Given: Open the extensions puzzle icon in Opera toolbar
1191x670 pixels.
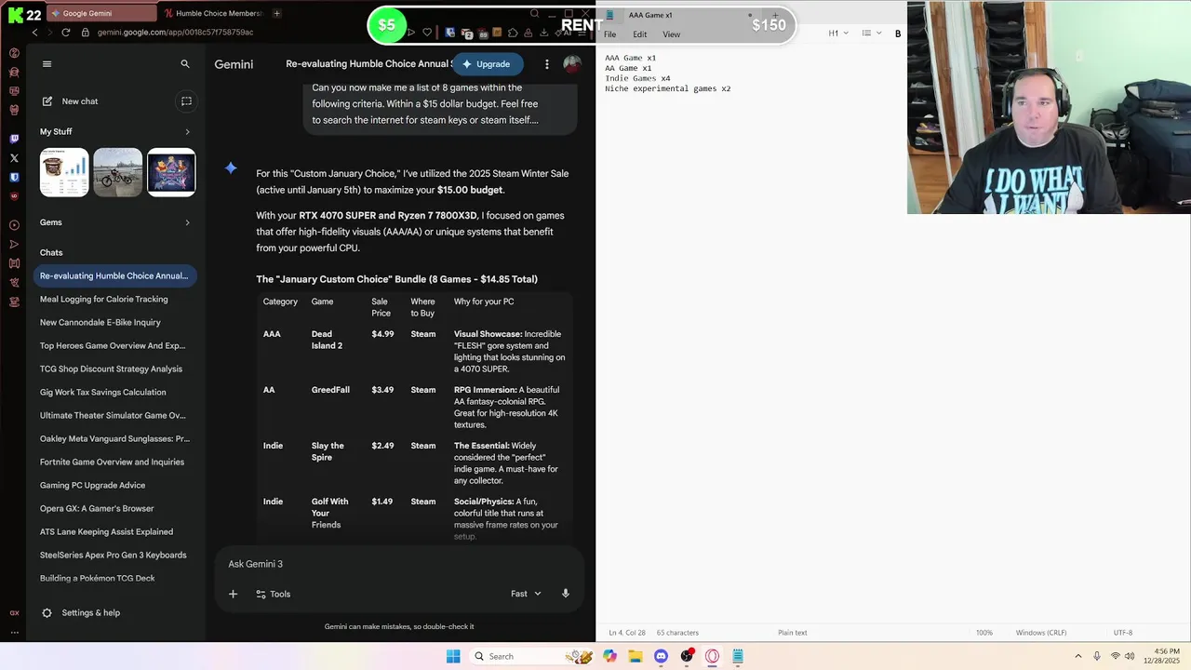Looking at the screenshot, I should (513, 33).
